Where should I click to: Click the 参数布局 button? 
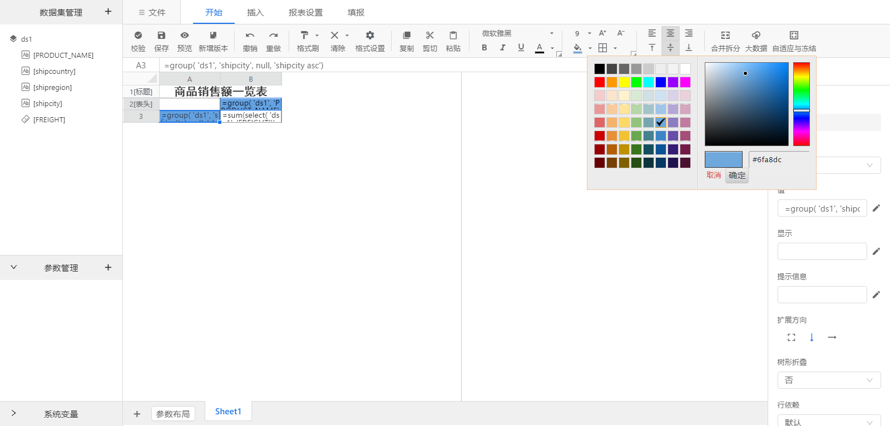(173, 414)
